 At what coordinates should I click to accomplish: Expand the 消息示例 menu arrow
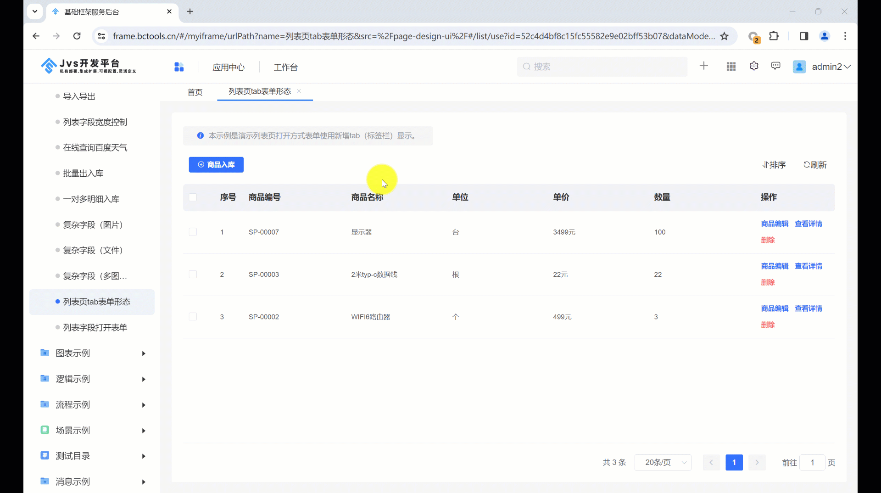(x=144, y=482)
